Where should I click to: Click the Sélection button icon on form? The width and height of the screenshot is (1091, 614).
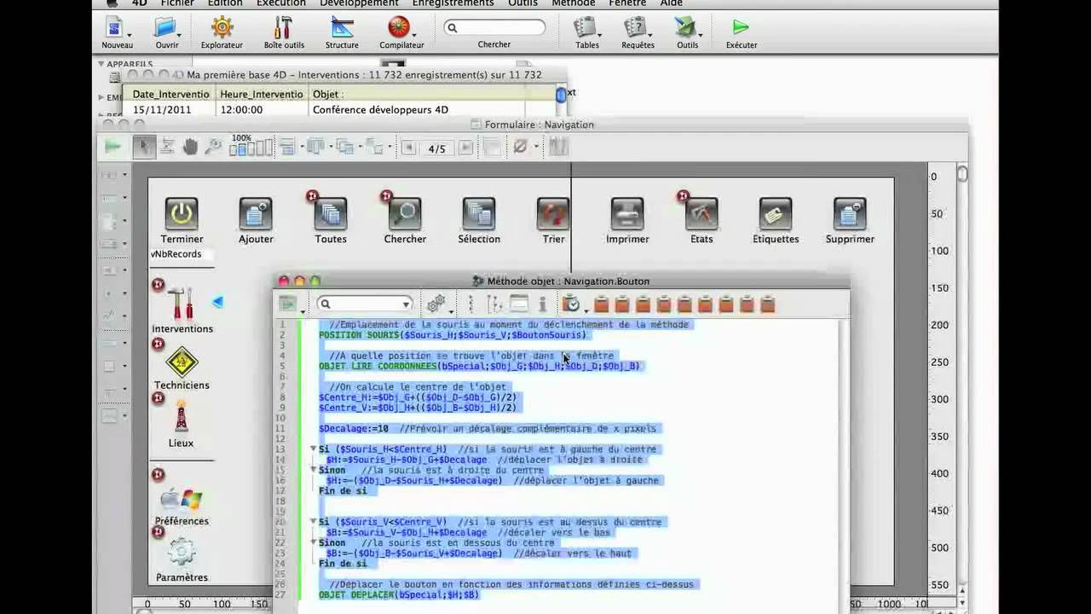point(479,213)
